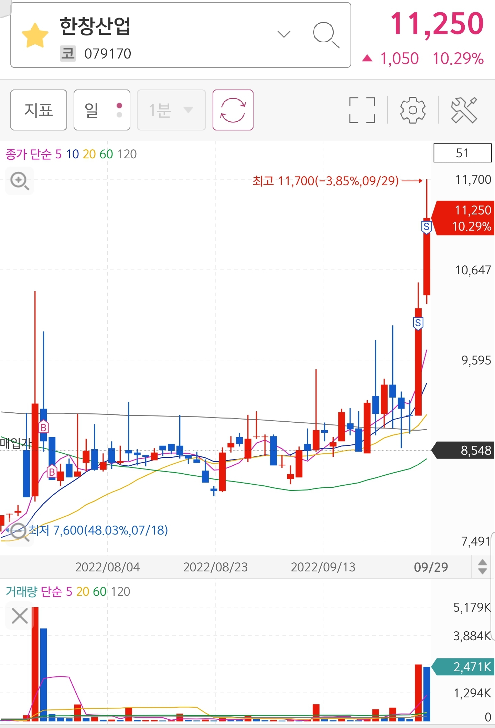Tap the 최고 11,700 high annotation
495x728 pixels.
point(325,181)
